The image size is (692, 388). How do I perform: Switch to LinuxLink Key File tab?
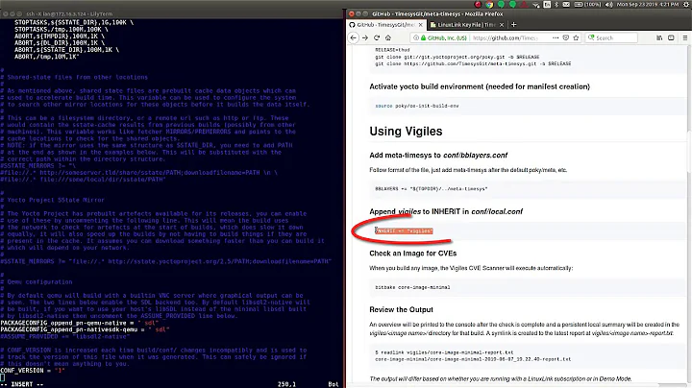pyautogui.click(x=466, y=25)
